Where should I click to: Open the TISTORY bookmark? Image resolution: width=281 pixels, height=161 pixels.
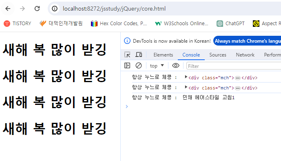point(18,24)
